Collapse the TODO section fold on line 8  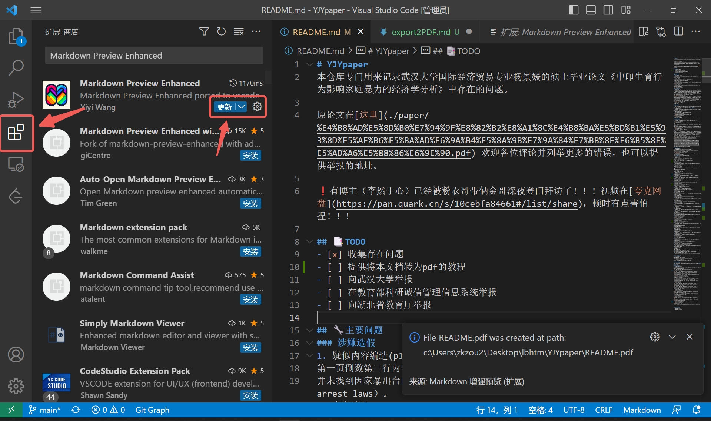coord(310,242)
